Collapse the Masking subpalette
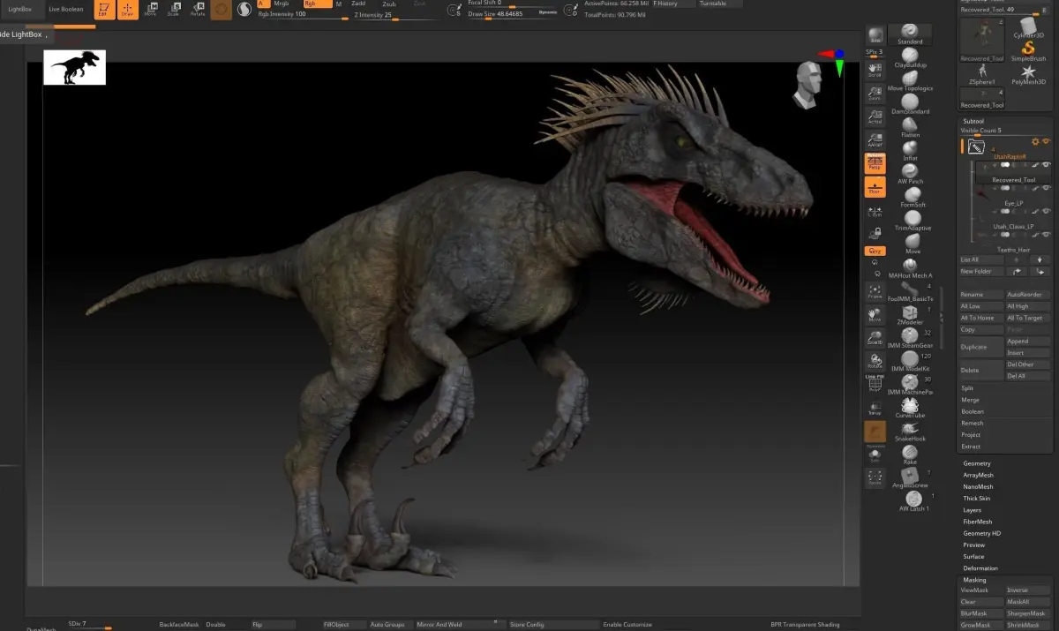1059x631 pixels. 974,580
